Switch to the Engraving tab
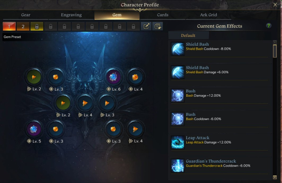Viewport: 282px width, 183px height. [x=71, y=15]
